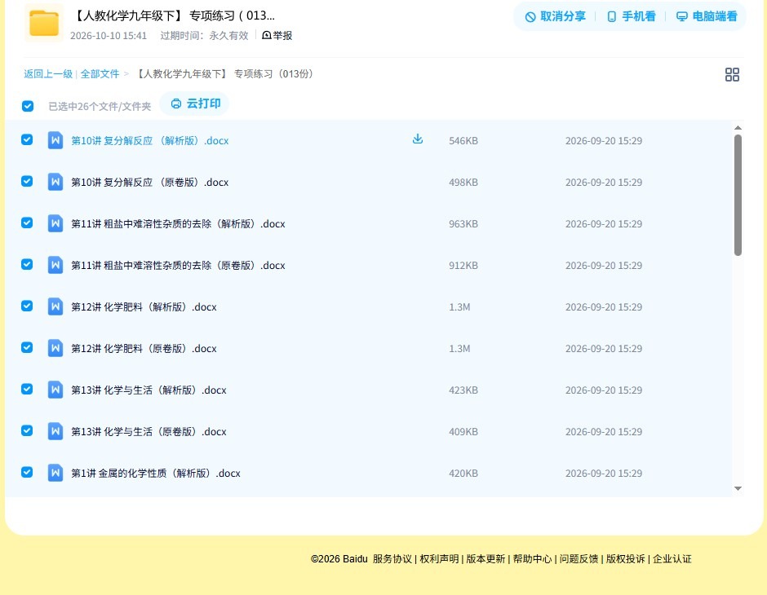
Task: Uncheck 第1讲 金属的化学性质(解析版).docx
Action: tap(27, 472)
